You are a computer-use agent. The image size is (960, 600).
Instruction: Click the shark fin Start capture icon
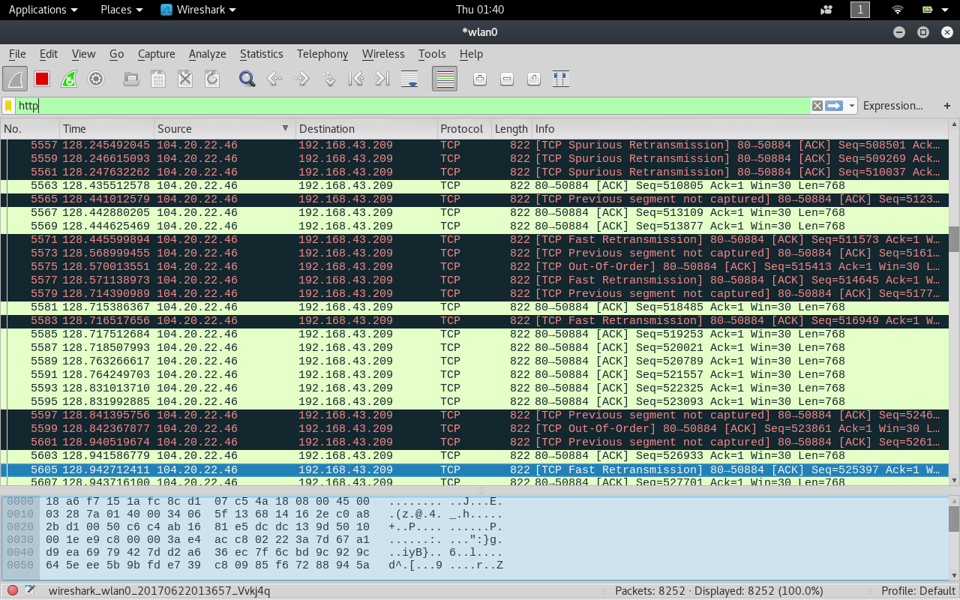point(15,79)
